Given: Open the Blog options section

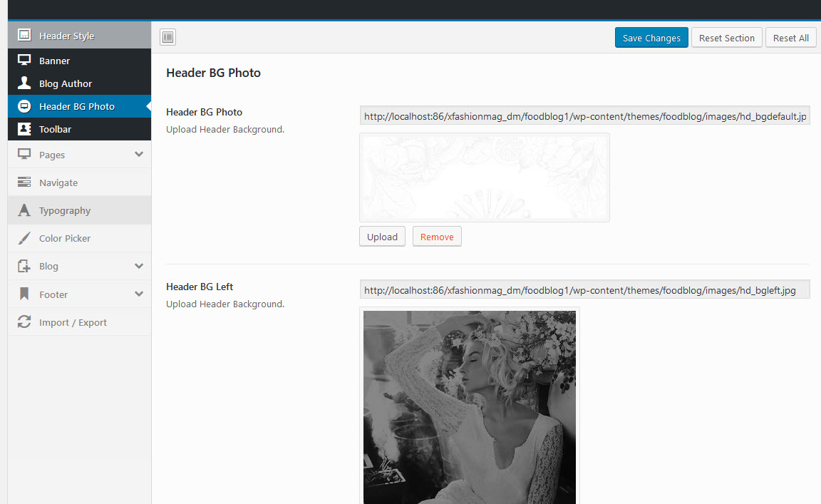Looking at the screenshot, I should 80,266.
